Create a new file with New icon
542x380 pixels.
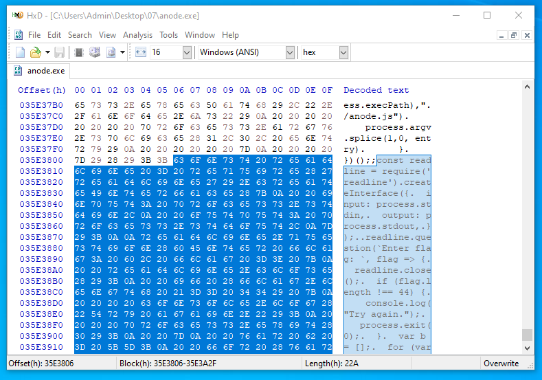pyautogui.click(x=20, y=52)
